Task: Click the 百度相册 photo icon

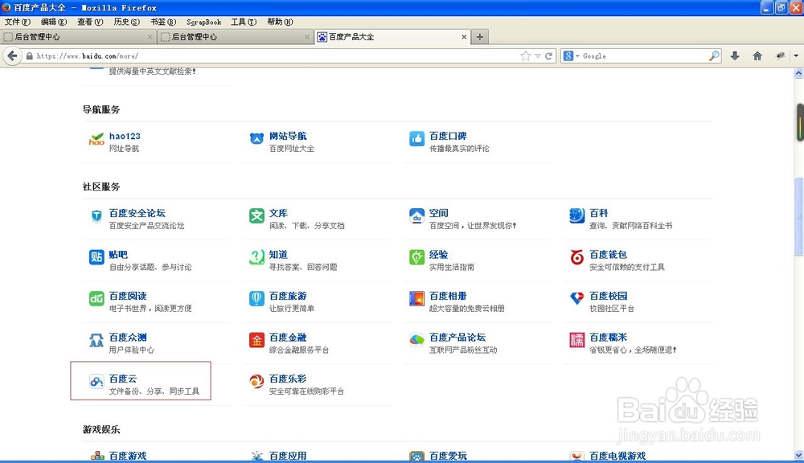Action: click(416, 298)
